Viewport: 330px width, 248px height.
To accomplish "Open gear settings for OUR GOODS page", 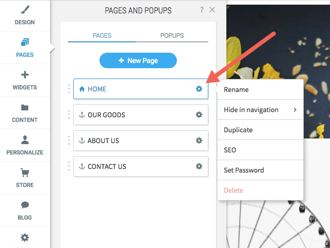I will (199, 115).
